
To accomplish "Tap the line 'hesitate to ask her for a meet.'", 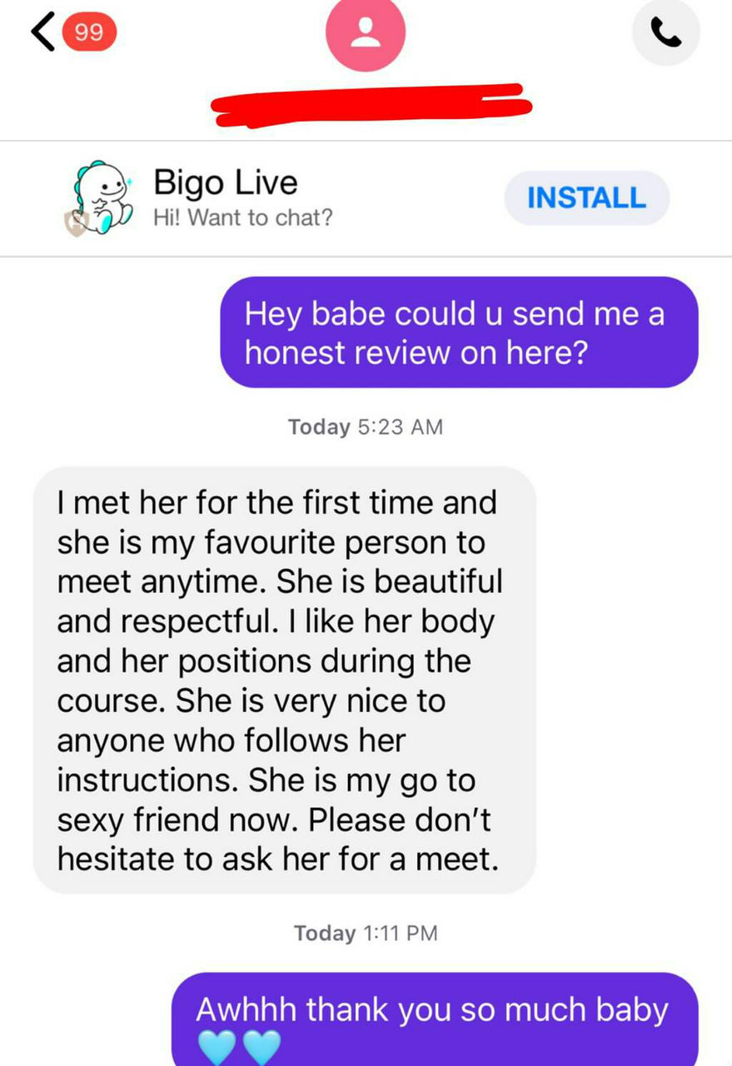I will point(278,859).
